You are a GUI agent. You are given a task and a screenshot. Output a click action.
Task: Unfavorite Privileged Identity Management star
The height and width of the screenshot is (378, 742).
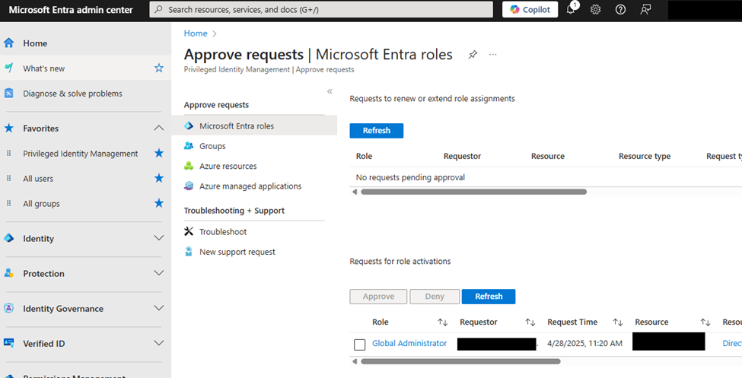click(x=159, y=154)
